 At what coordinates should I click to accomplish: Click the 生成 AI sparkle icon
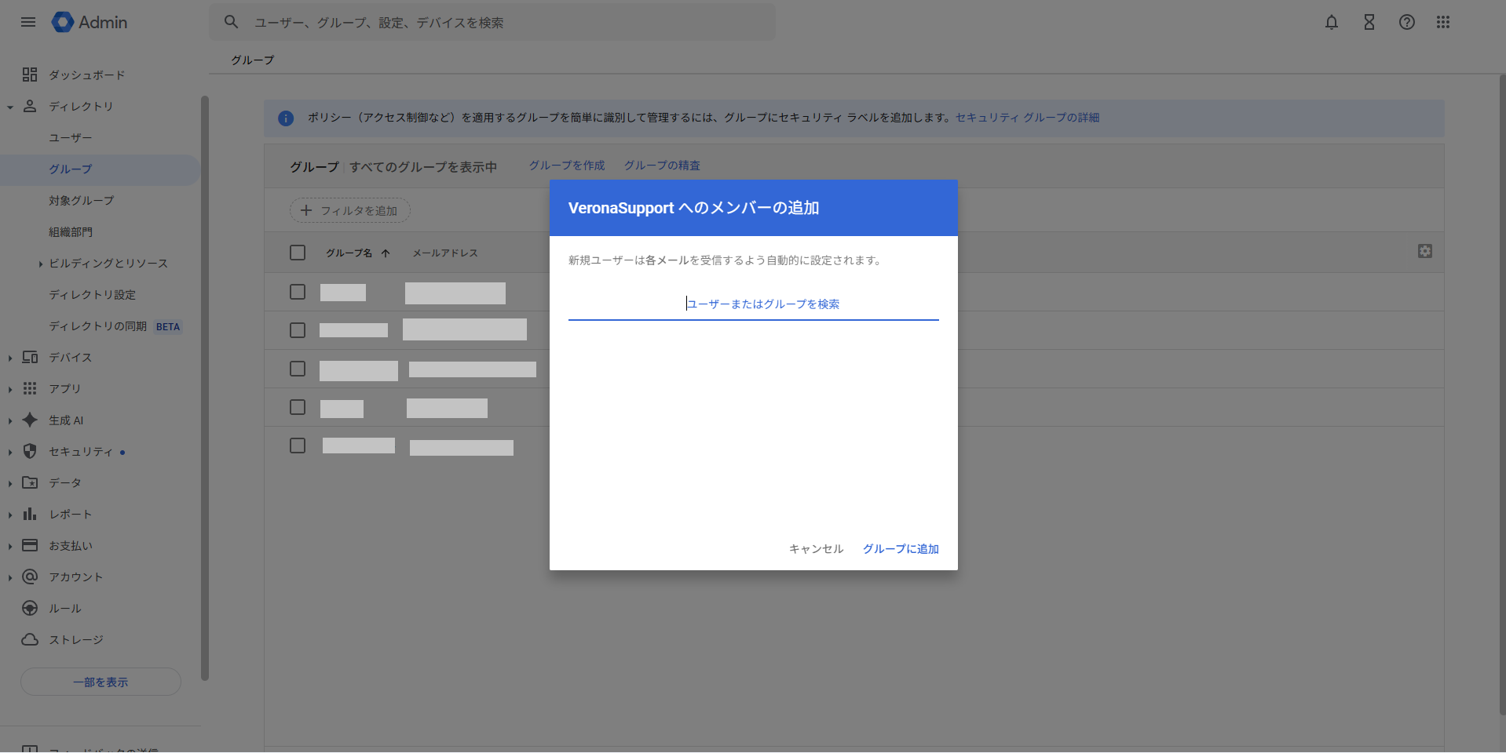click(30, 420)
